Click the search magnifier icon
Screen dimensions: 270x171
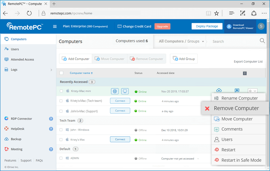click(x=262, y=41)
